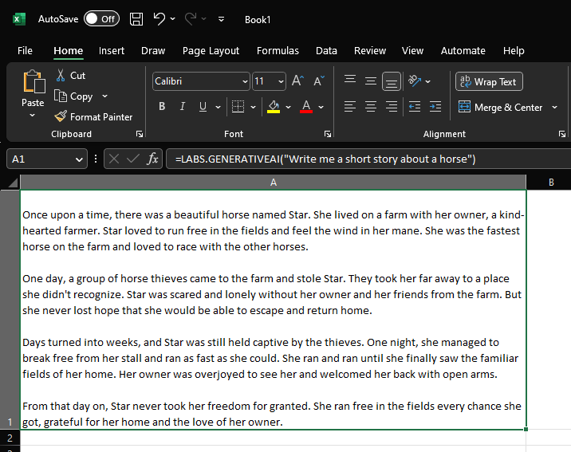Apply the yellow Fill Color
Image resolution: width=571 pixels, height=452 pixels.
[x=274, y=107]
